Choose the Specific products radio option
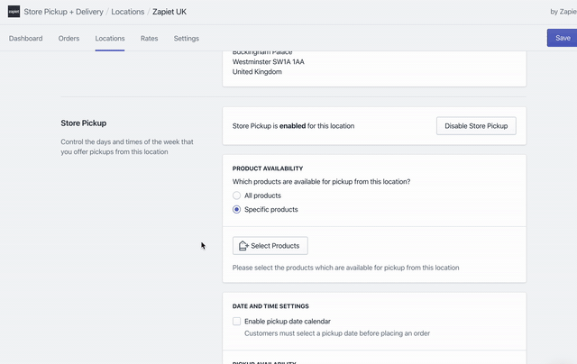The image size is (577, 364). 237,209
